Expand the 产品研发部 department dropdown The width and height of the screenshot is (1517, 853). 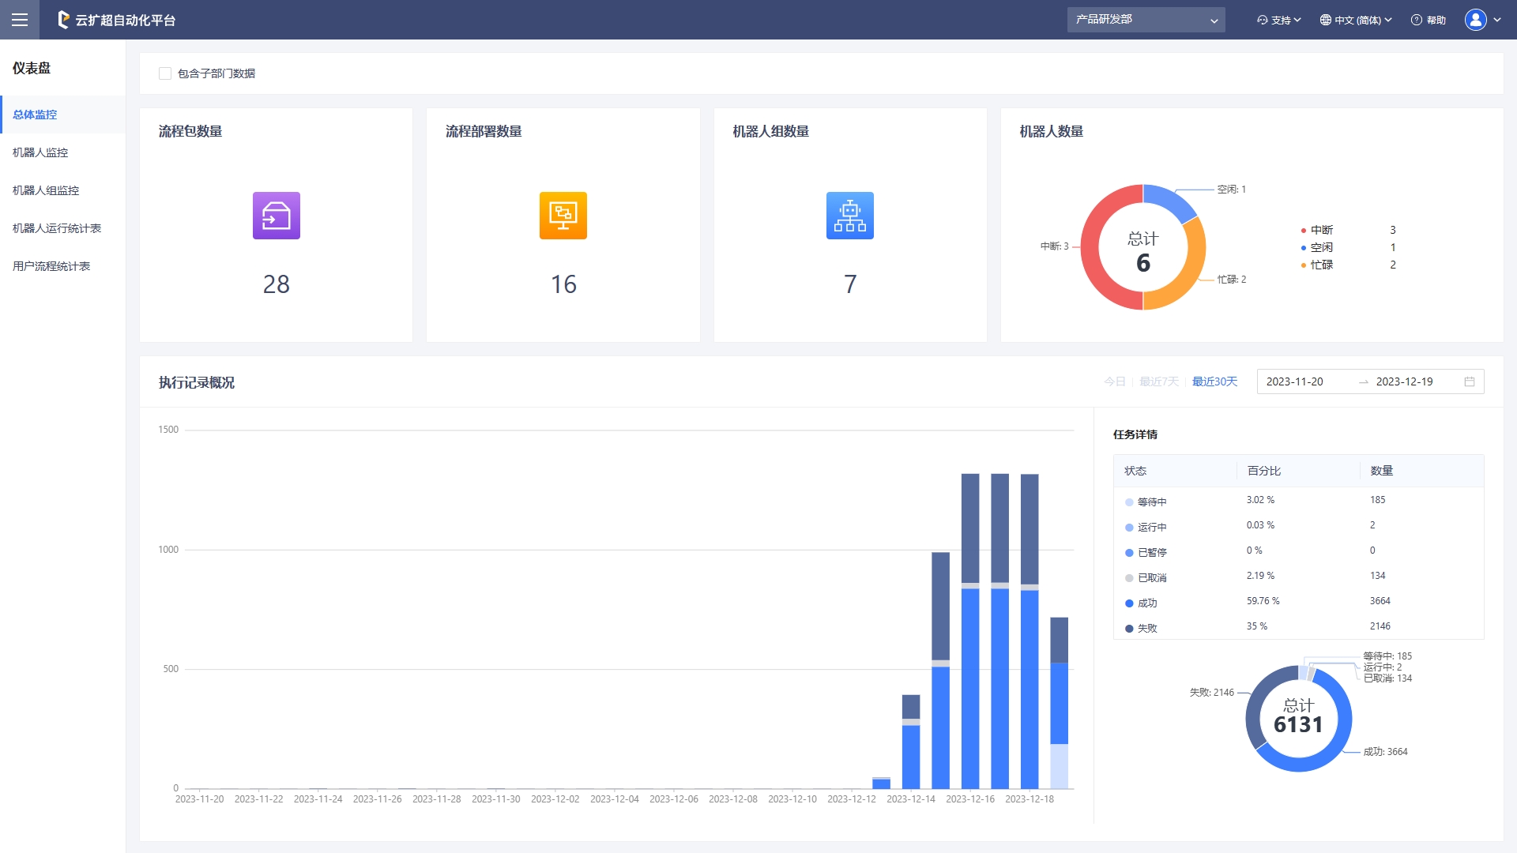click(x=1146, y=20)
